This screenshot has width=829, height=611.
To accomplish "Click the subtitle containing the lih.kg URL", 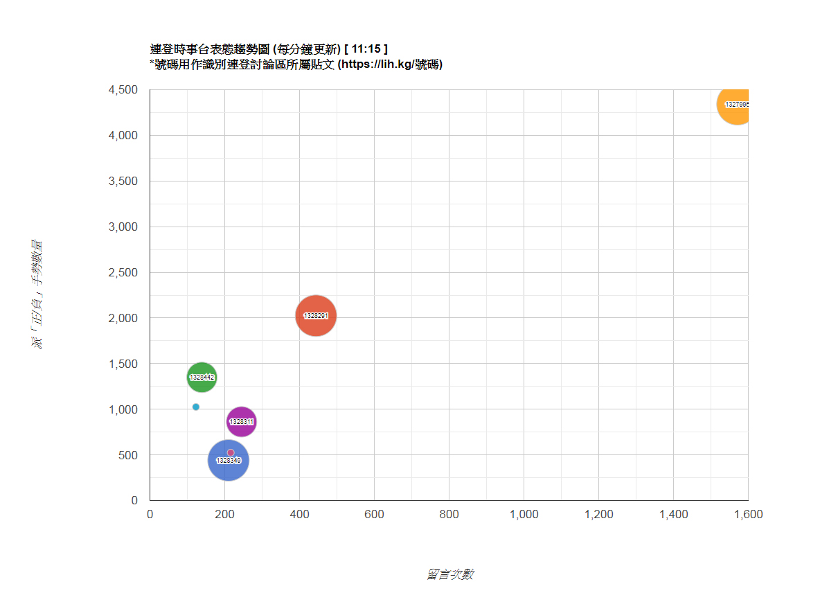I will coord(296,64).
